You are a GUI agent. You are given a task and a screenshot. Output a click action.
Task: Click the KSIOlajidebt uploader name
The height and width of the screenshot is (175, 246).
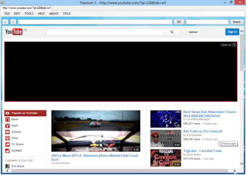point(194,135)
